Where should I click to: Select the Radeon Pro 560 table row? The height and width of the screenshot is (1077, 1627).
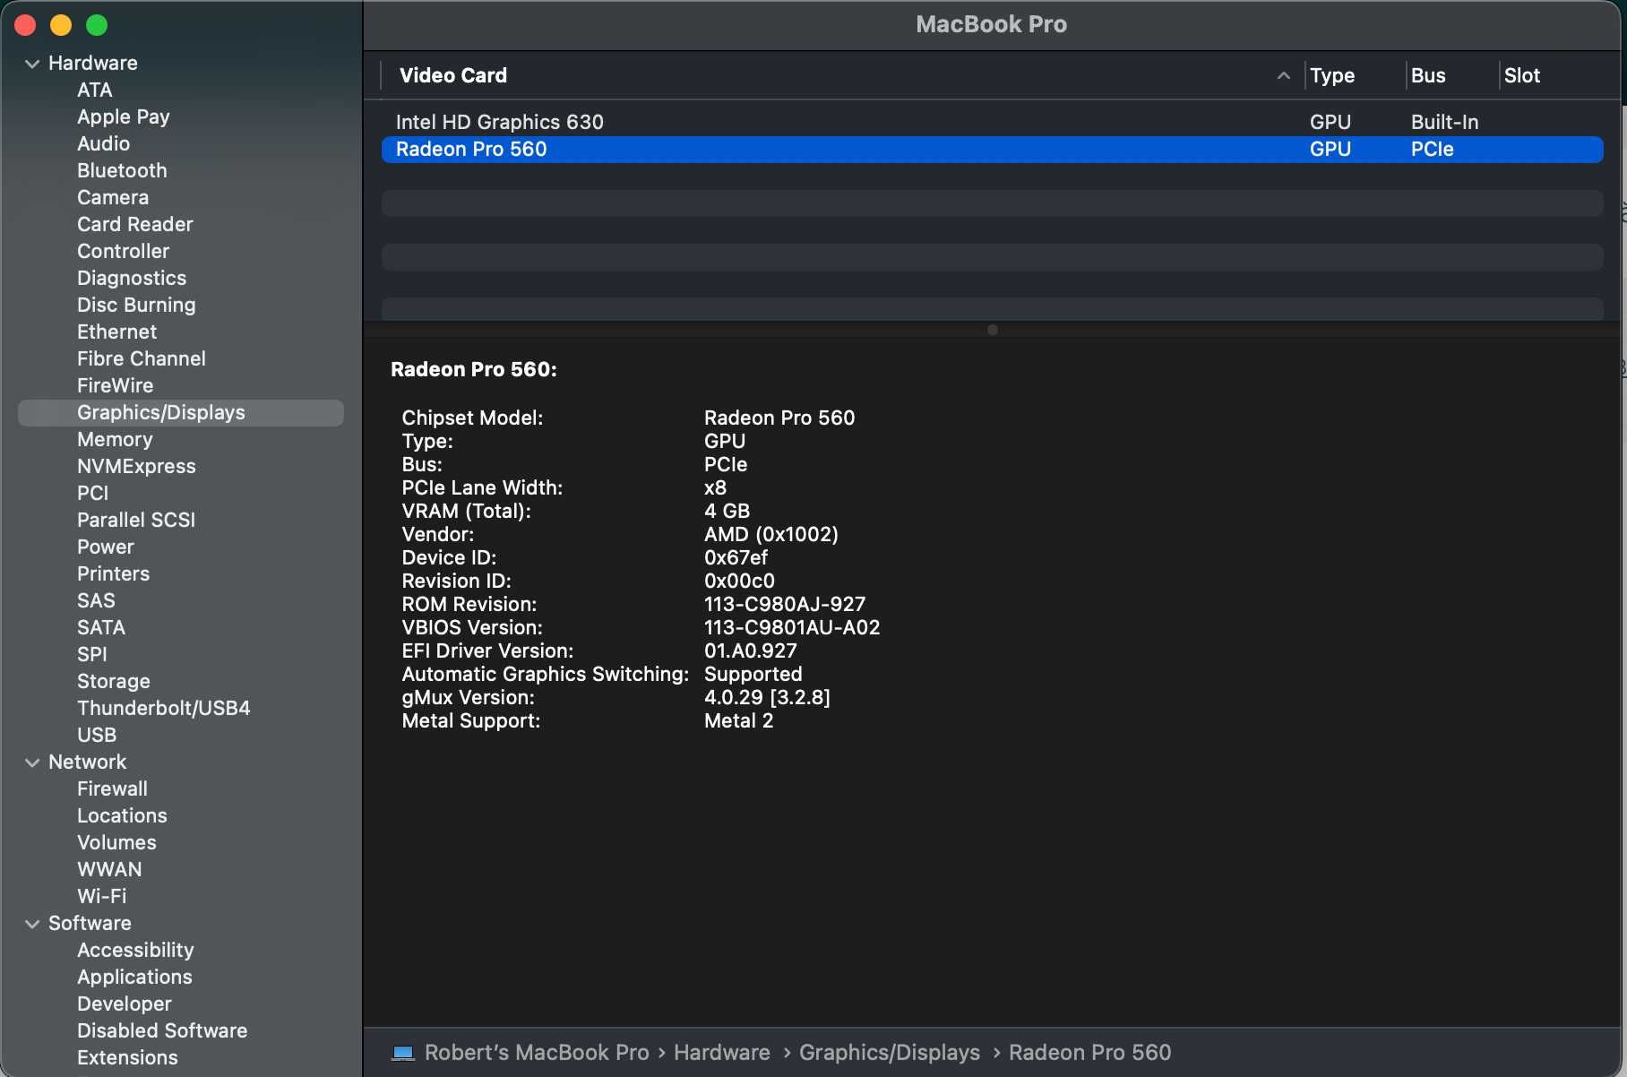coord(992,150)
